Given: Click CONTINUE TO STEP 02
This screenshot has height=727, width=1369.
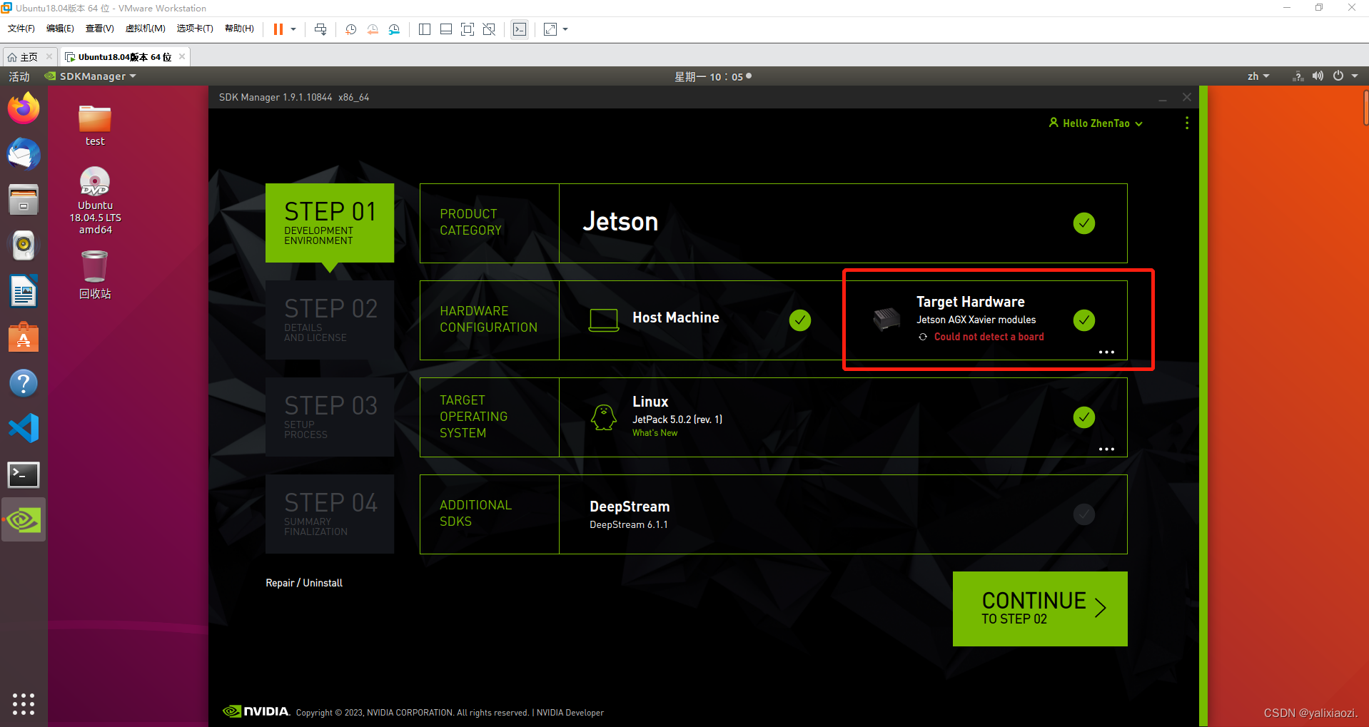Looking at the screenshot, I should click(x=1039, y=608).
